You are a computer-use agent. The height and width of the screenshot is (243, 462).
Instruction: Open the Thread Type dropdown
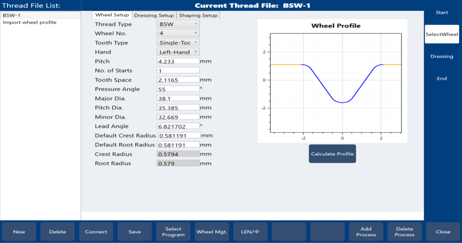[178, 24]
